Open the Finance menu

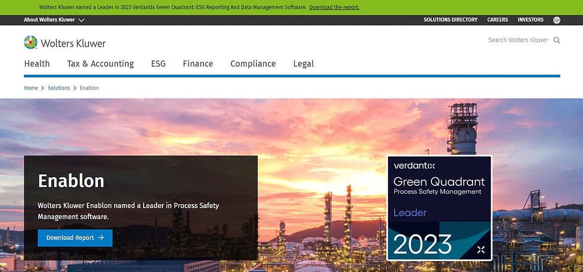click(198, 64)
